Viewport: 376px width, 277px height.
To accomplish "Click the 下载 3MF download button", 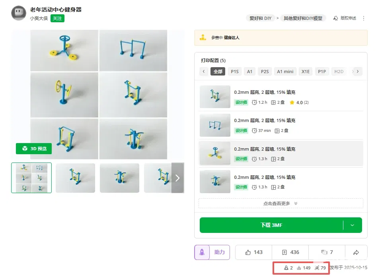I will click(271, 225).
